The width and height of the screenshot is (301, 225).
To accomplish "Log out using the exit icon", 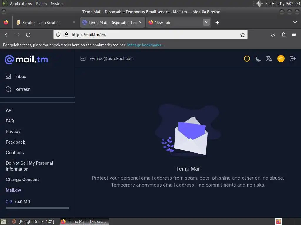I will [292, 59].
